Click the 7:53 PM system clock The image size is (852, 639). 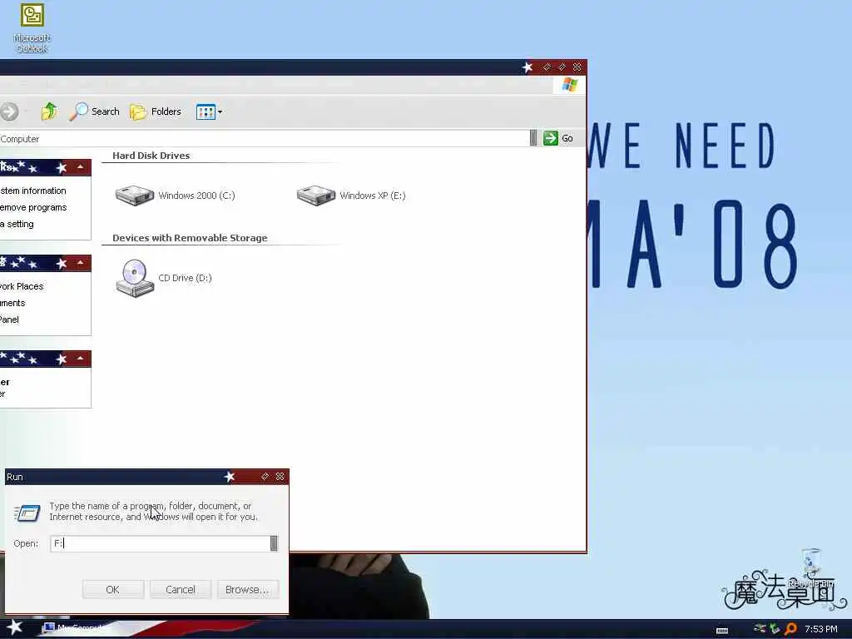coord(821,629)
